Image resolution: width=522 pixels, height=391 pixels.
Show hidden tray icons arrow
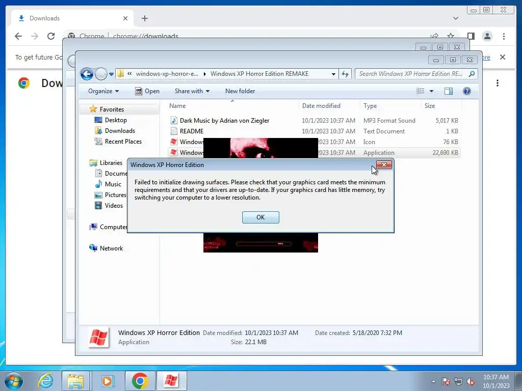[x=433, y=381]
